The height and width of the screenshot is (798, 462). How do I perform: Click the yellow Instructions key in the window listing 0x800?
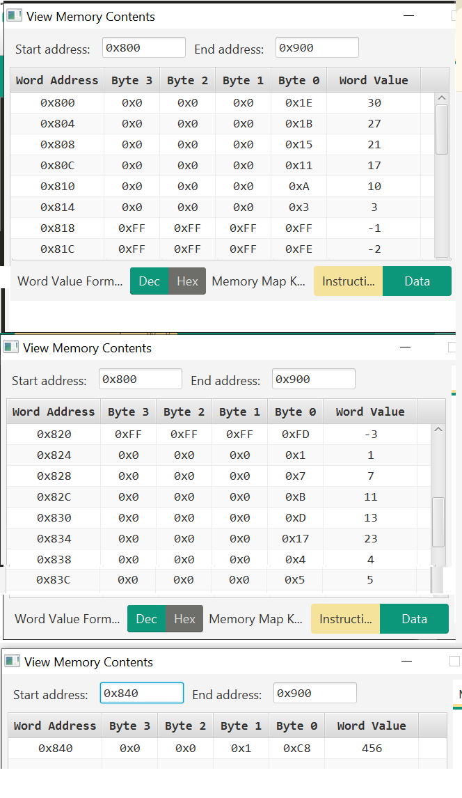tap(348, 281)
